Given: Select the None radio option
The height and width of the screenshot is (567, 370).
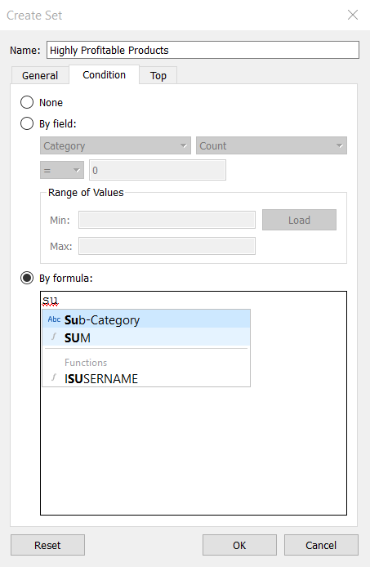Looking at the screenshot, I should 27,102.
